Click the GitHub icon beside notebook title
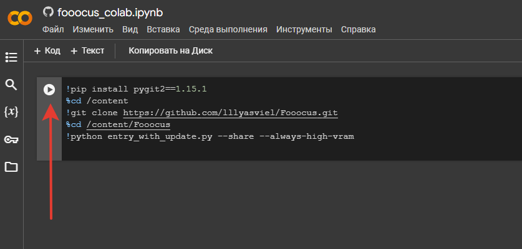 [x=48, y=12]
